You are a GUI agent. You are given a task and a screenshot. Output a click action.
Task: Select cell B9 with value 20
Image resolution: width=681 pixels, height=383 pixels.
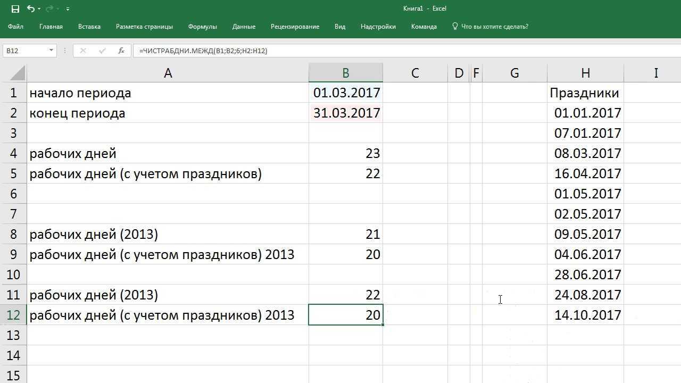[346, 254]
